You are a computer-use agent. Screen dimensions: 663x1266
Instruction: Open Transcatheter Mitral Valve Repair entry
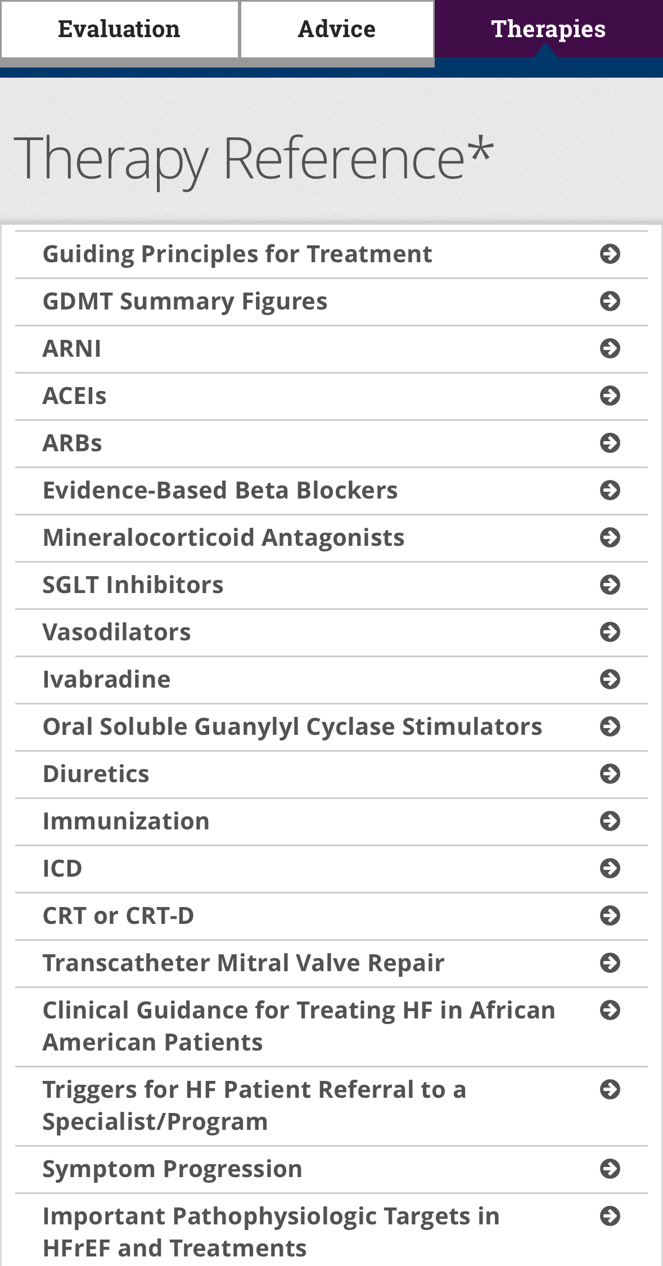pyautogui.click(x=243, y=963)
